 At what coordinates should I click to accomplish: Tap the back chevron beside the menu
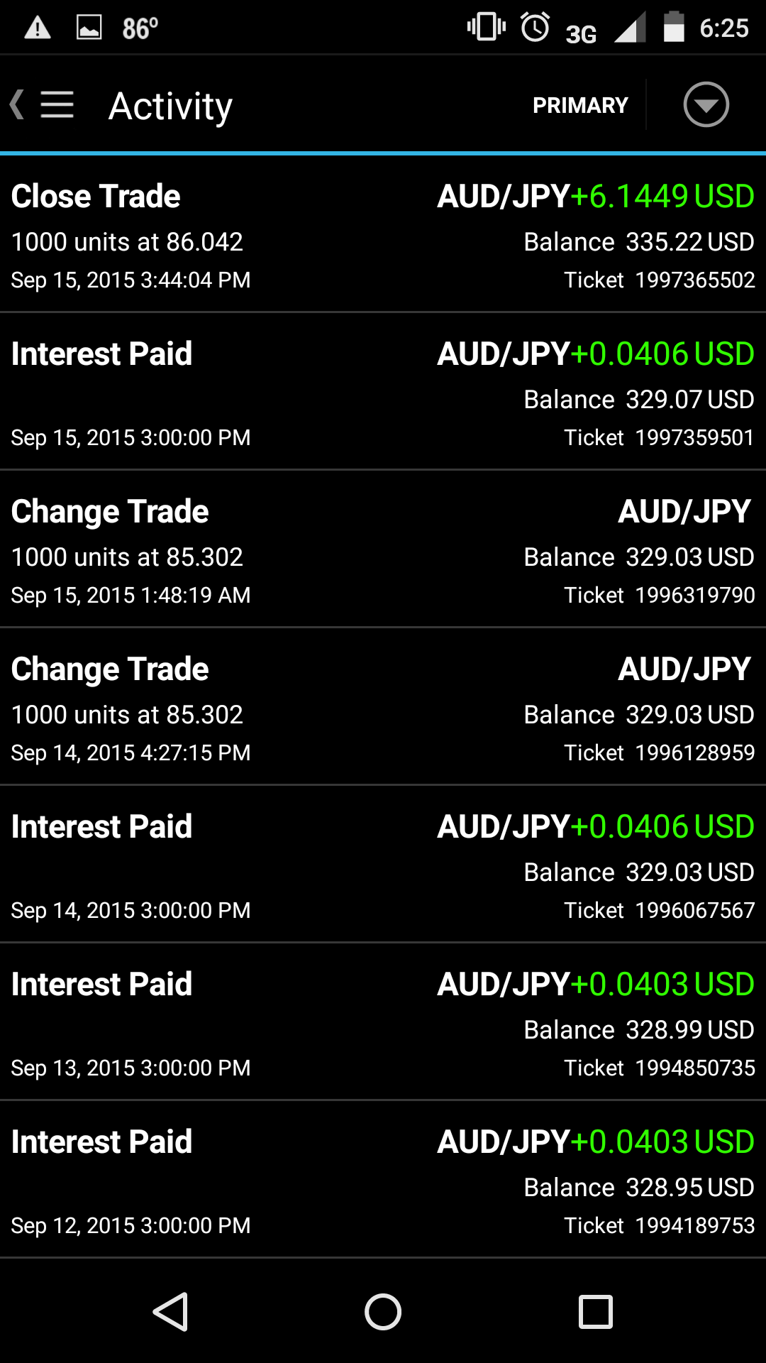click(17, 105)
